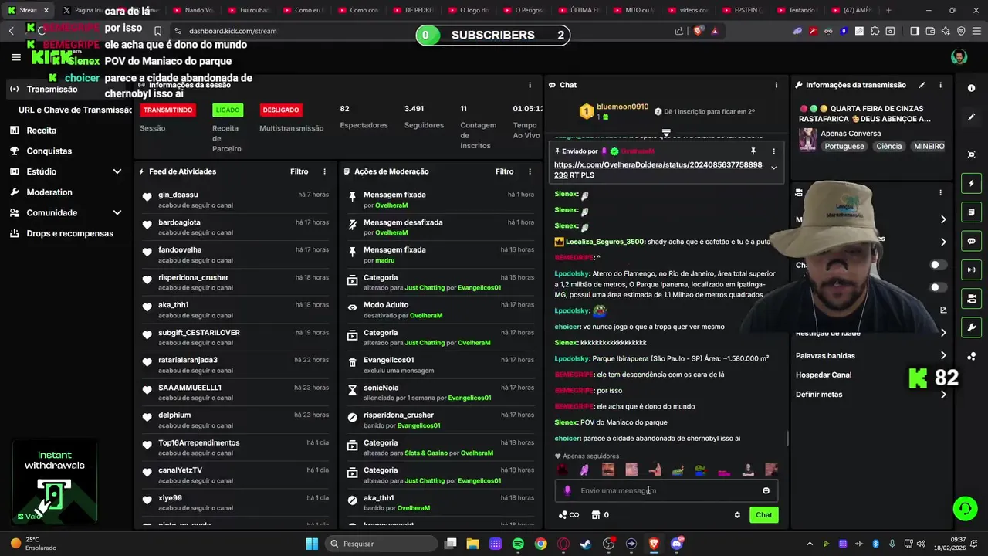The image size is (988, 556).
Task: Open Windows Start button
Action: 312,544
